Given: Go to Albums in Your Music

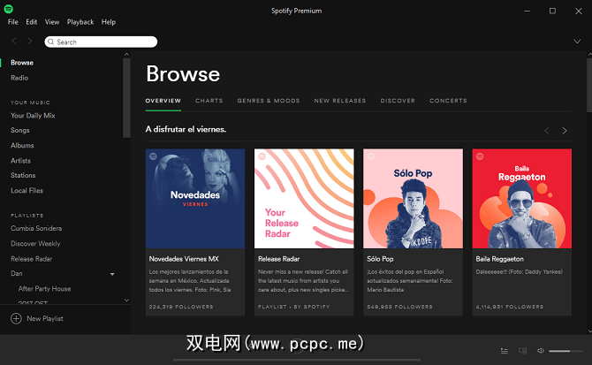Looking at the screenshot, I should pyautogui.click(x=22, y=145).
